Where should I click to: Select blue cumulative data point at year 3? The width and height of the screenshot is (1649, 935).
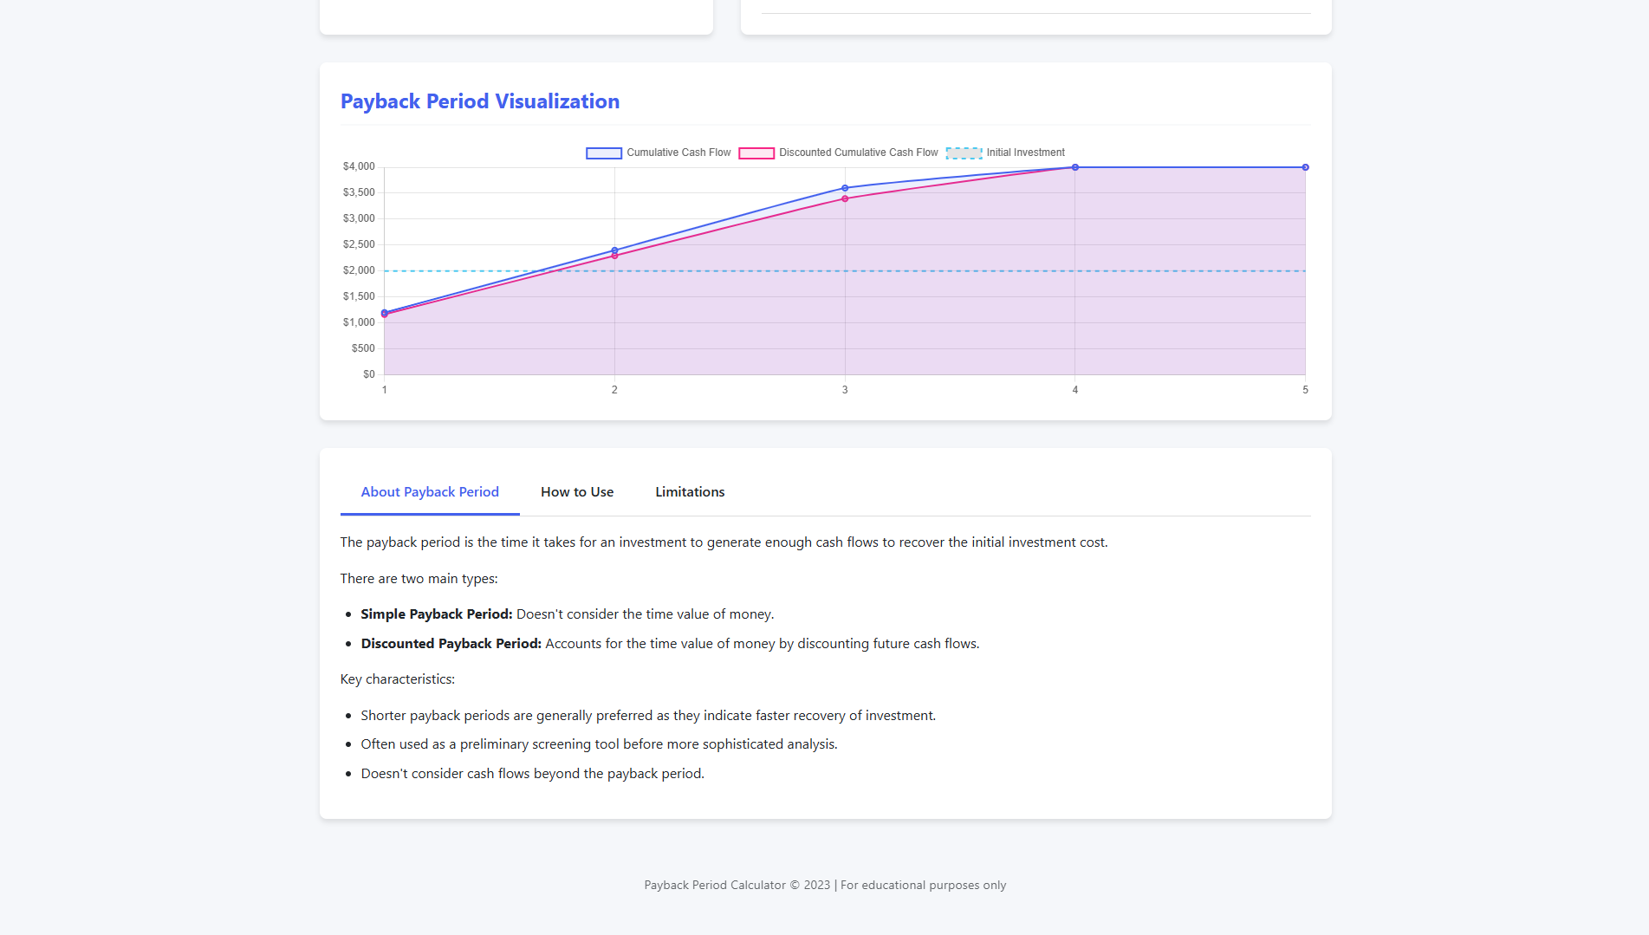[x=845, y=188]
